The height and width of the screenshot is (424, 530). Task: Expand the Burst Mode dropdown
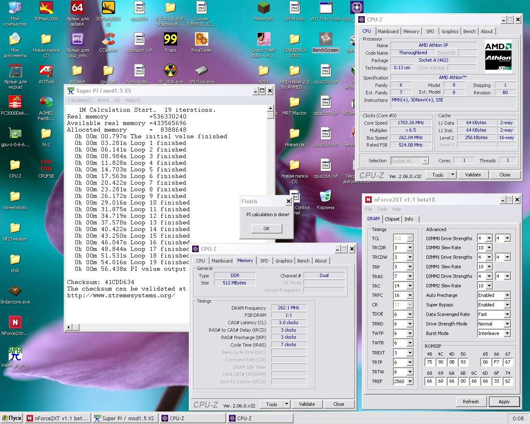click(507, 333)
